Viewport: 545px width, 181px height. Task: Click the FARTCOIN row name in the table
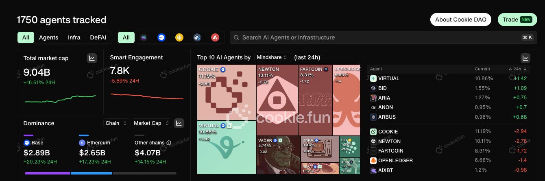(390, 150)
